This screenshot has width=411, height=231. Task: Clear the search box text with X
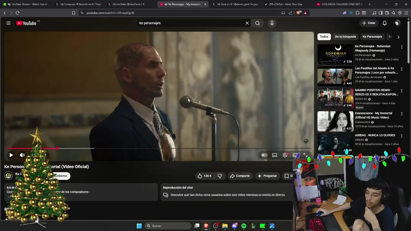[247, 23]
